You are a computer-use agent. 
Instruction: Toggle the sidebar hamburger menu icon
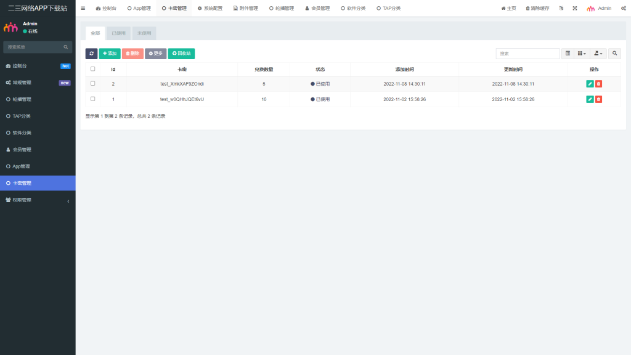[83, 9]
